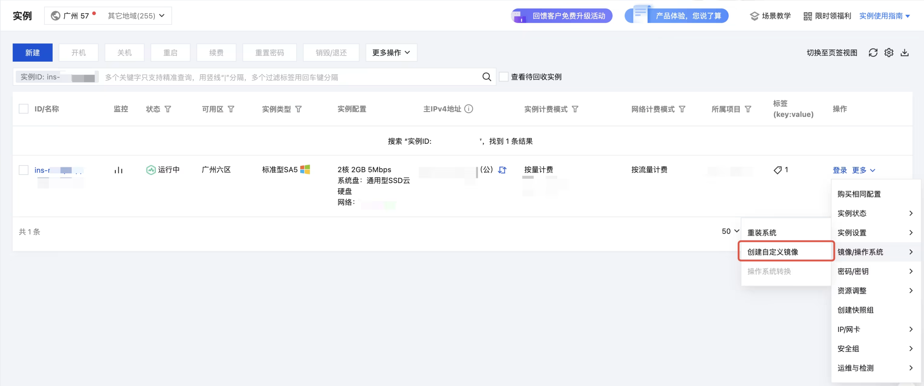The height and width of the screenshot is (386, 924).
Task: Click the search magnifier icon
Action: (x=487, y=77)
